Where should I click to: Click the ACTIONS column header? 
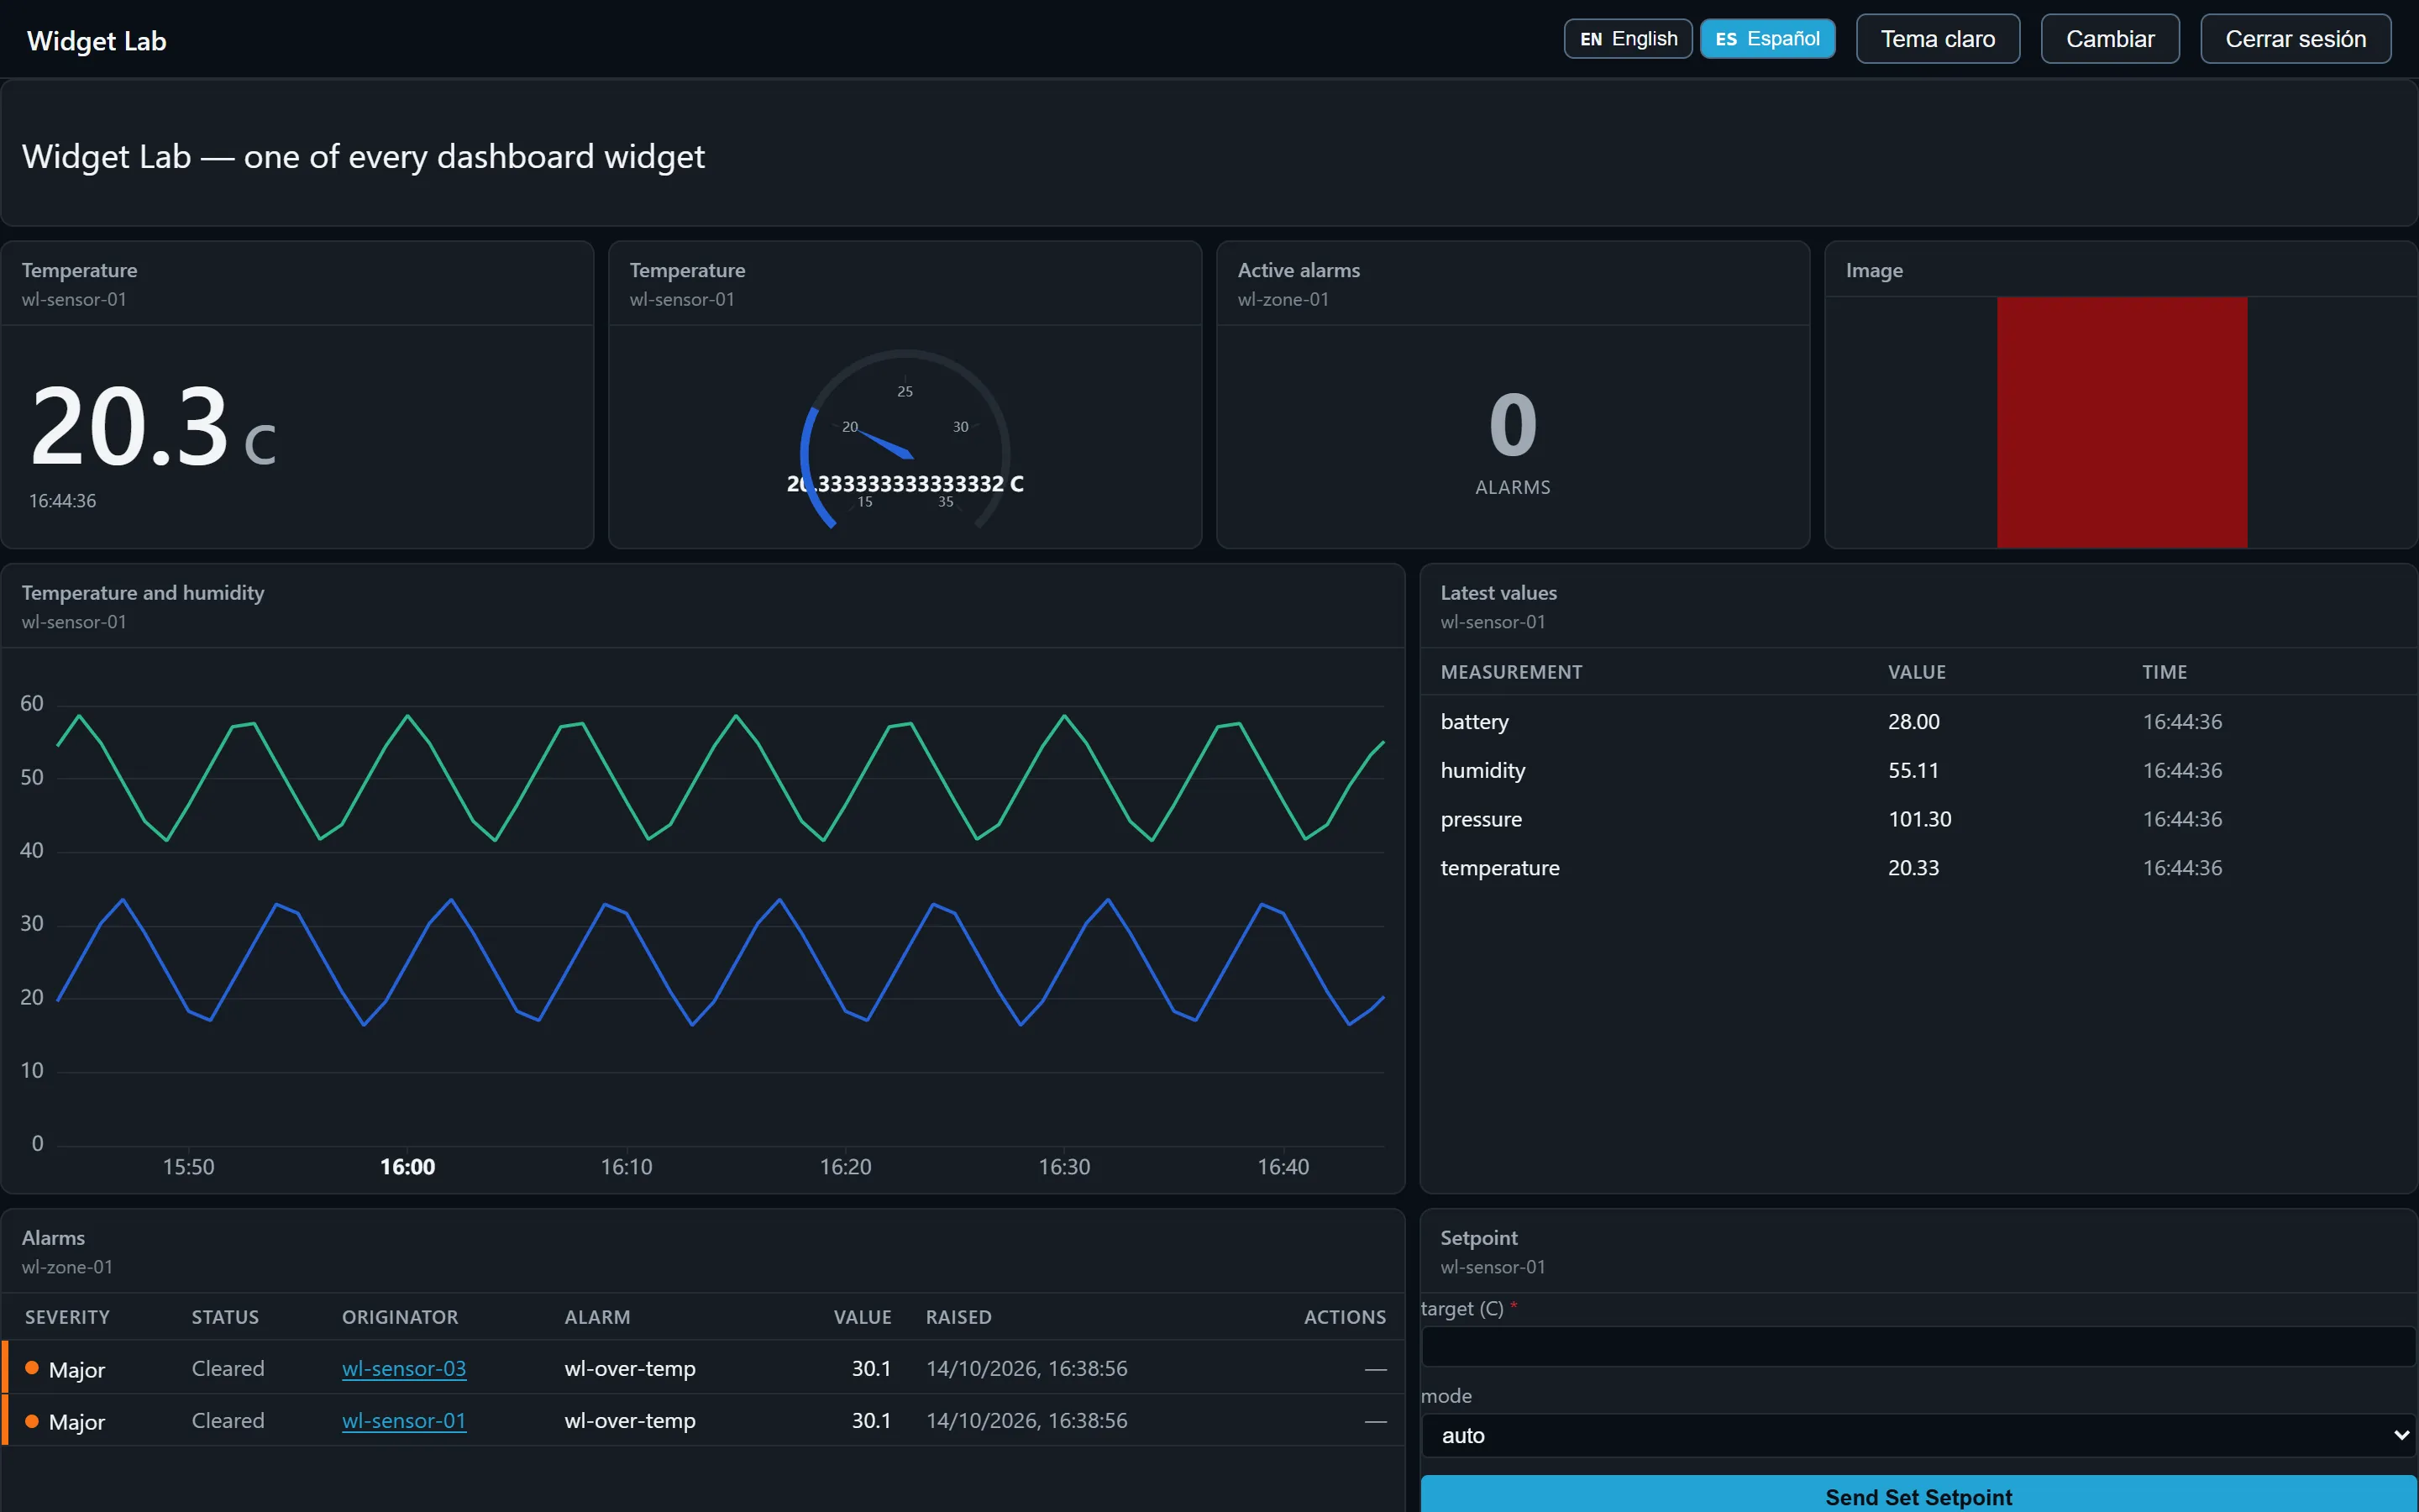tap(1345, 1317)
